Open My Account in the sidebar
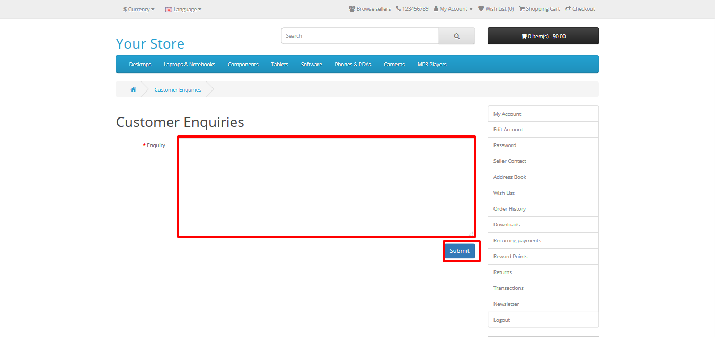 click(543, 114)
